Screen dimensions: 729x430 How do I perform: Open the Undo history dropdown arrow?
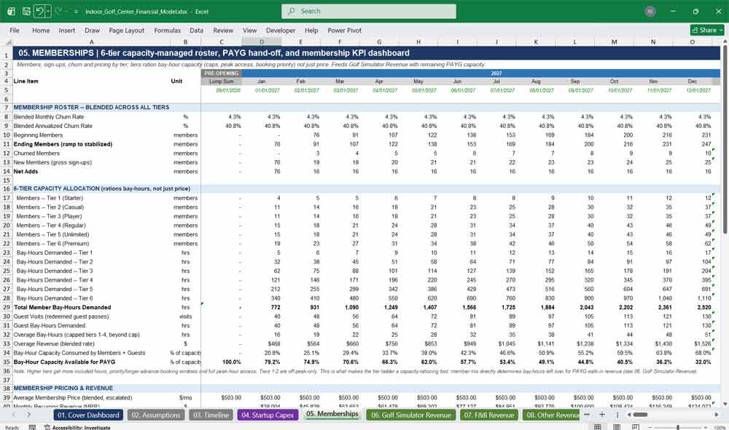[47, 11]
